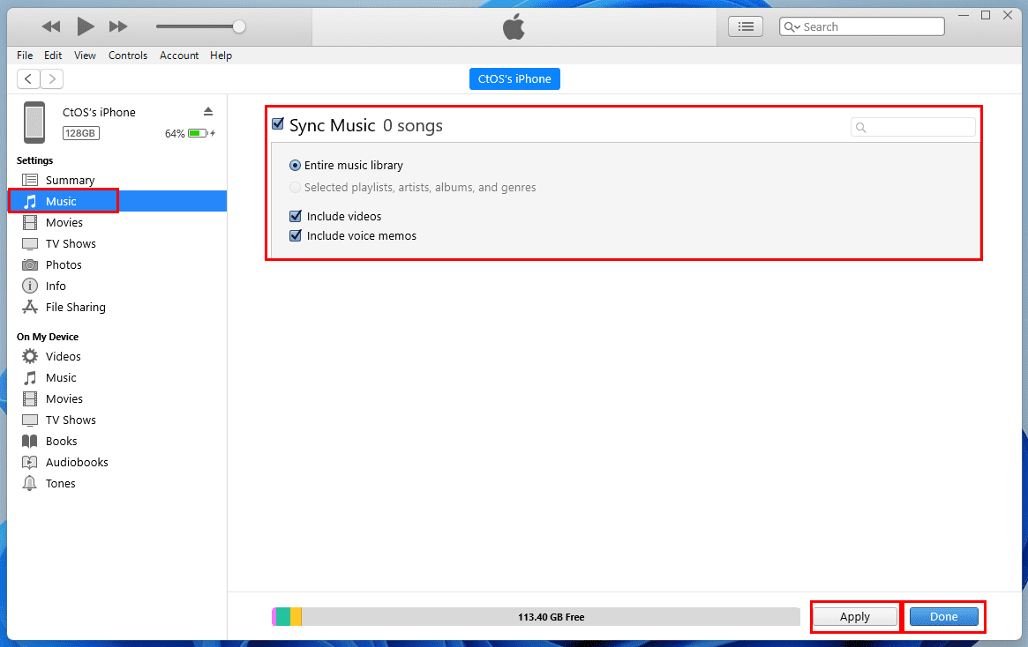1028x647 pixels.
Task: Select Entire music library option
Action: coord(295,166)
